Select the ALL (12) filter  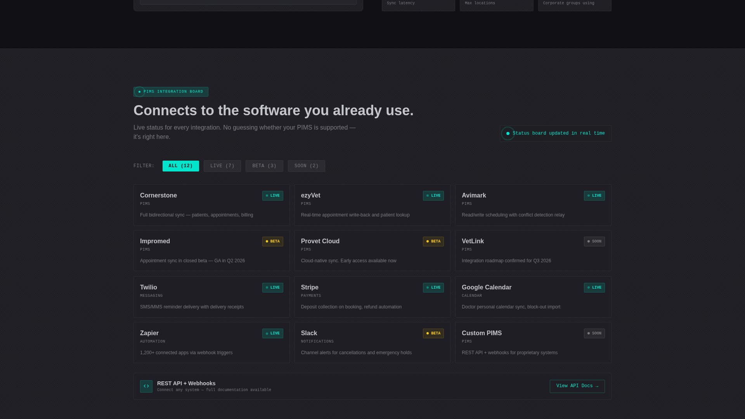point(180,166)
